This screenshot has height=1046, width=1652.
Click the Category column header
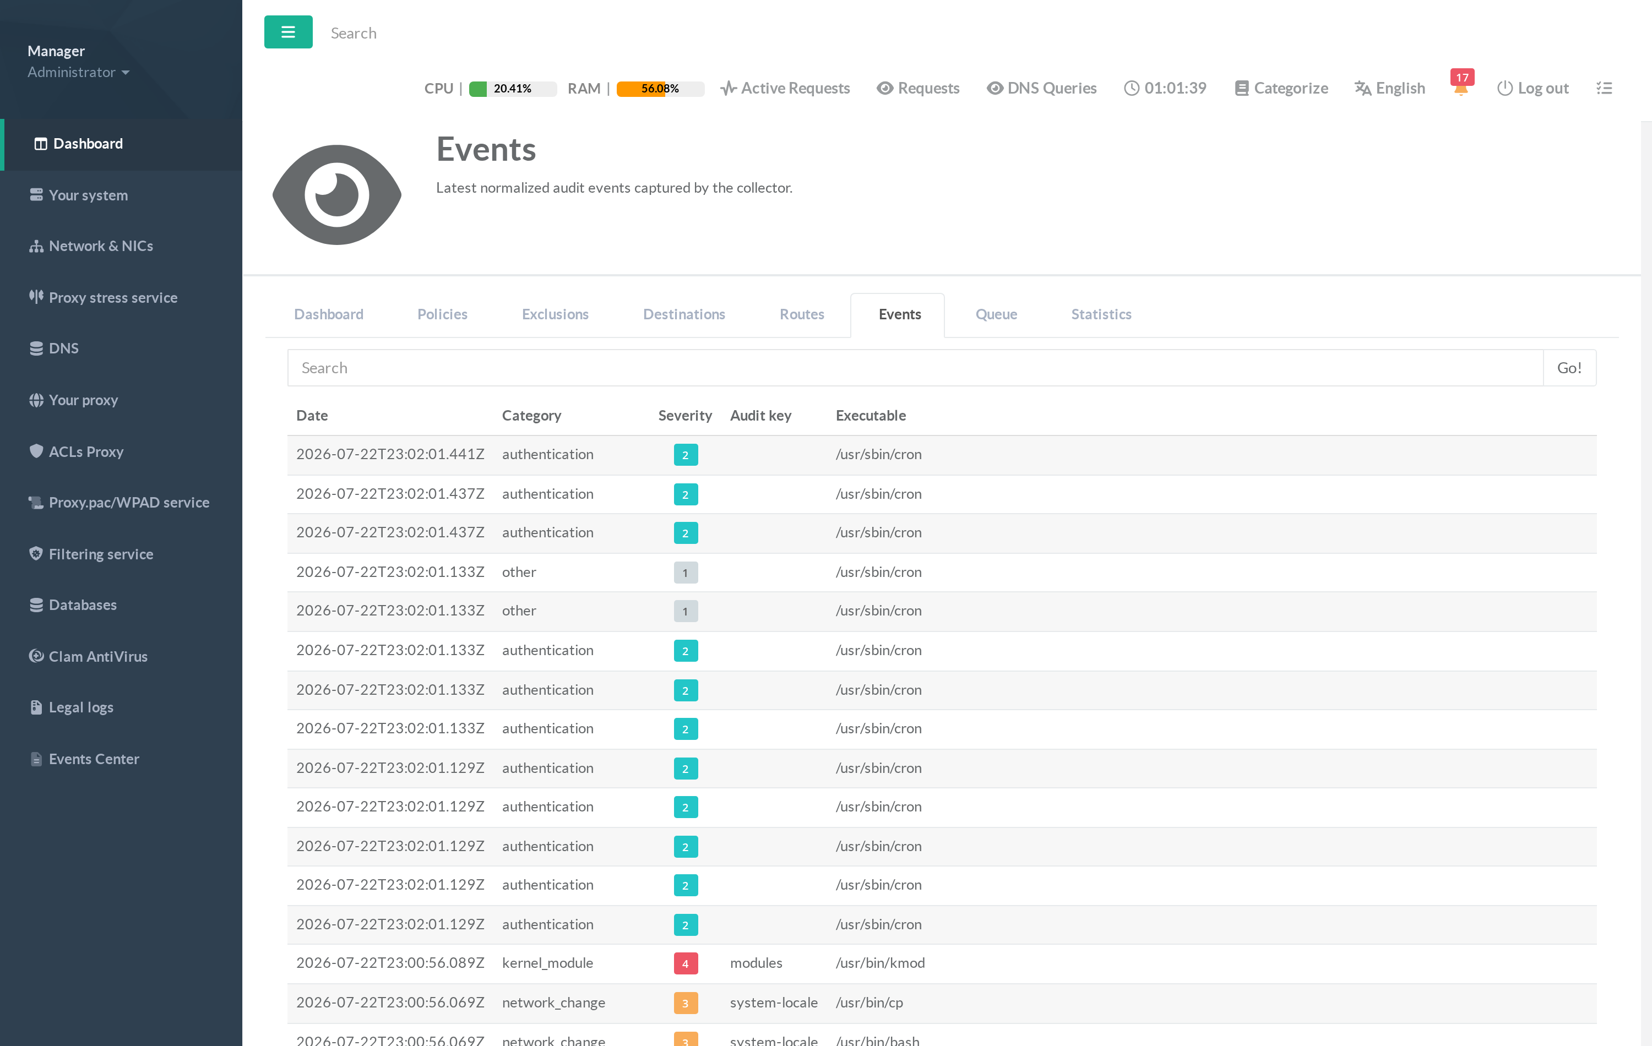[532, 416]
